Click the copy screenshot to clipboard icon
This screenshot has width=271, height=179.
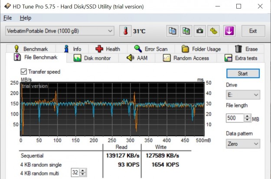[x=186, y=31]
